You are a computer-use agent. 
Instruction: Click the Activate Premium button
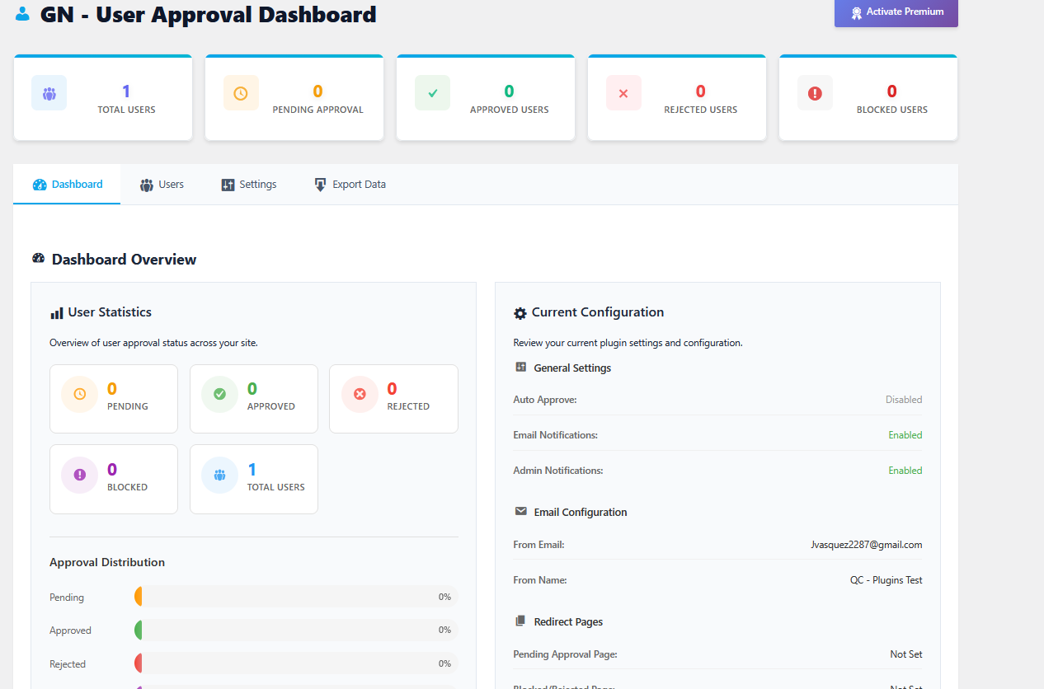pyautogui.click(x=896, y=12)
